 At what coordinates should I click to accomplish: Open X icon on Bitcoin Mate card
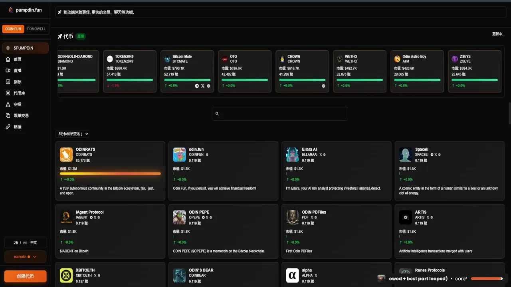click(x=203, y=86)
